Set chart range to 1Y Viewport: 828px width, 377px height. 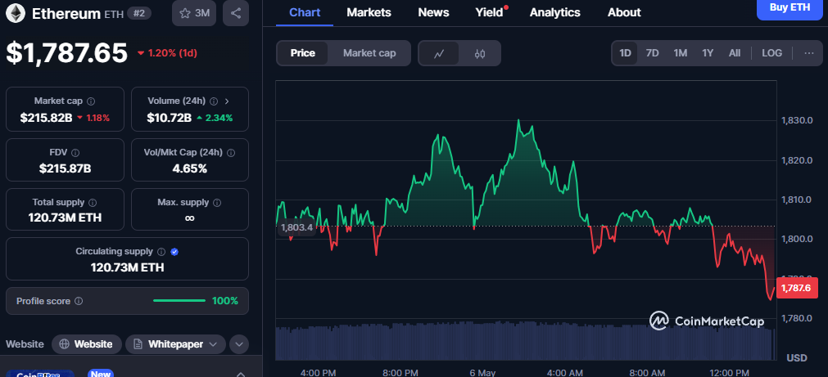[x=708, y=53]
